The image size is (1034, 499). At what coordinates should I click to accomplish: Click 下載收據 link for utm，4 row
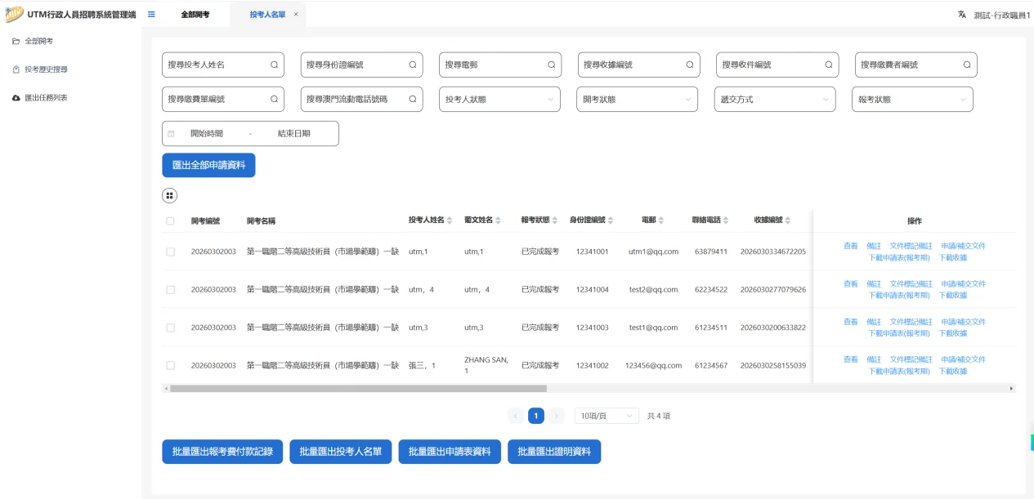click(952, 295)
